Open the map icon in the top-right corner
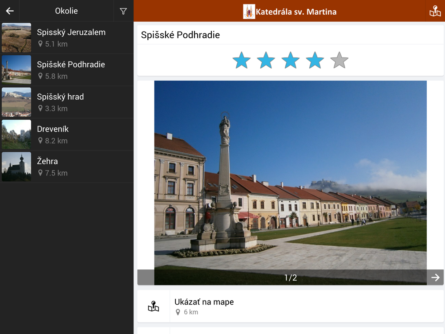The image size is (445, 334). click(x=435, y=11)
